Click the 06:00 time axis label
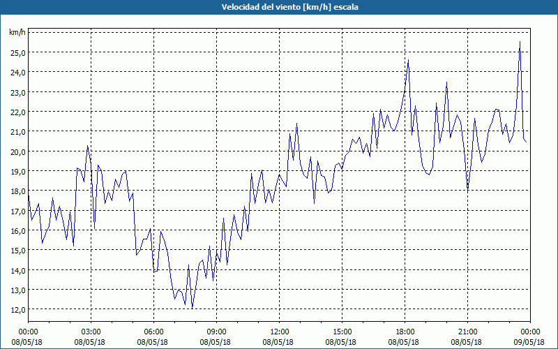This screenshot has height=349, width=558. 153,332
